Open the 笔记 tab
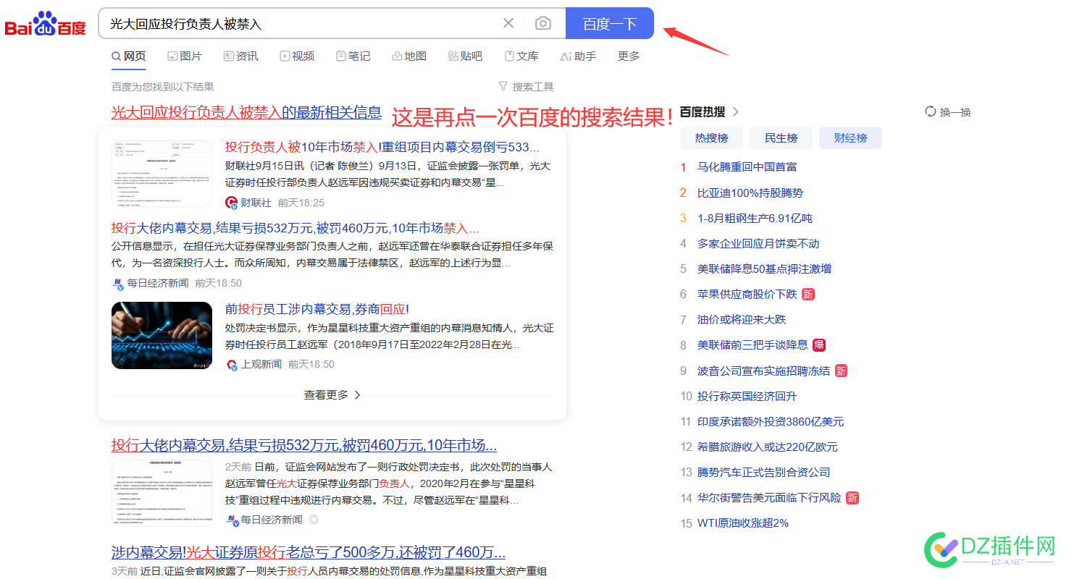The height and width of the screenshot is (579, 1069). coord(353,56)
